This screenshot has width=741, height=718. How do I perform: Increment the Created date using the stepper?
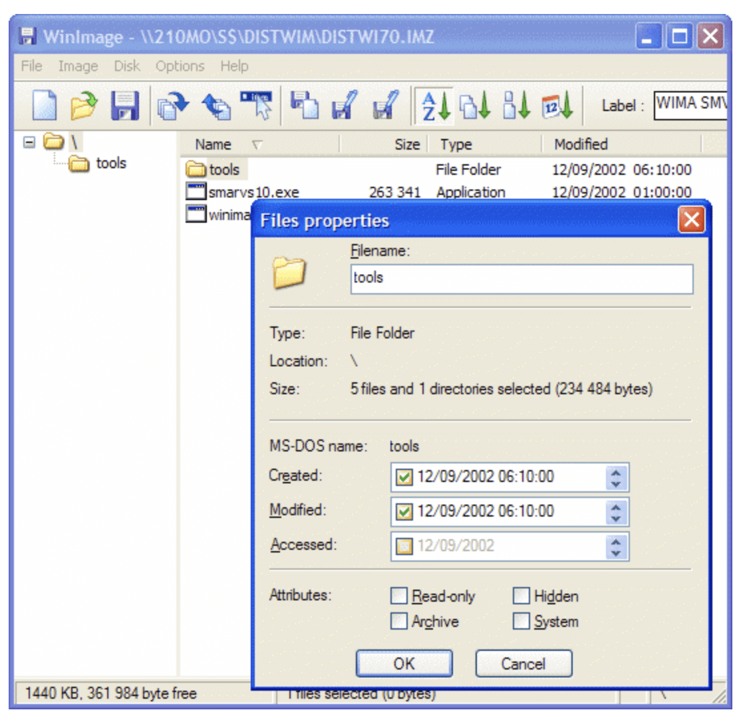617,473
